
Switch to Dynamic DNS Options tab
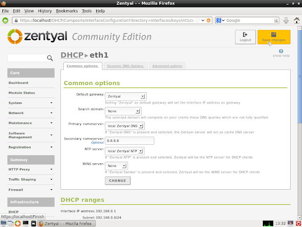click(x=126, y=66)
